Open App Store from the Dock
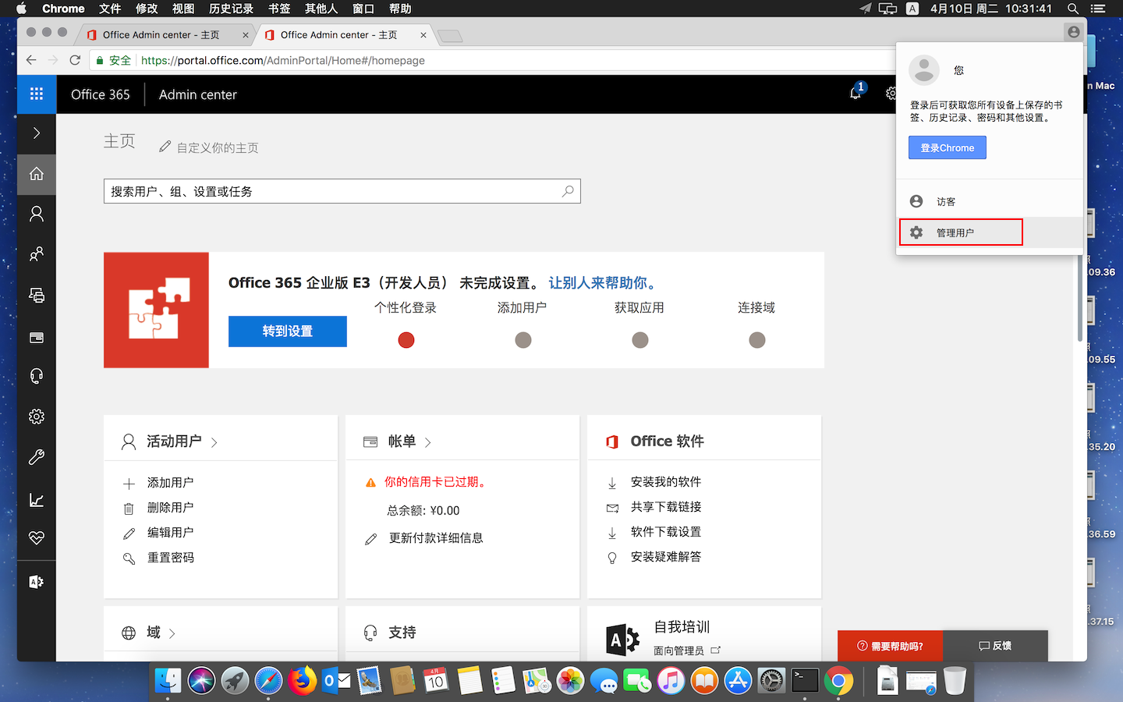The height and width of the screenshot is (702, 1123). click(x=738, y=681)
